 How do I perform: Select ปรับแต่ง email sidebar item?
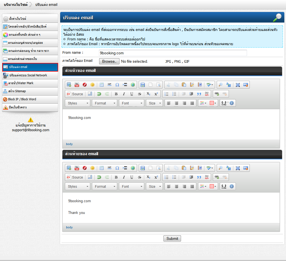click(30, 67)
